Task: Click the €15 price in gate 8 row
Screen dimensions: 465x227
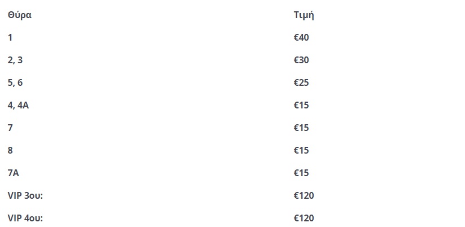Action: tap(301, 151)
